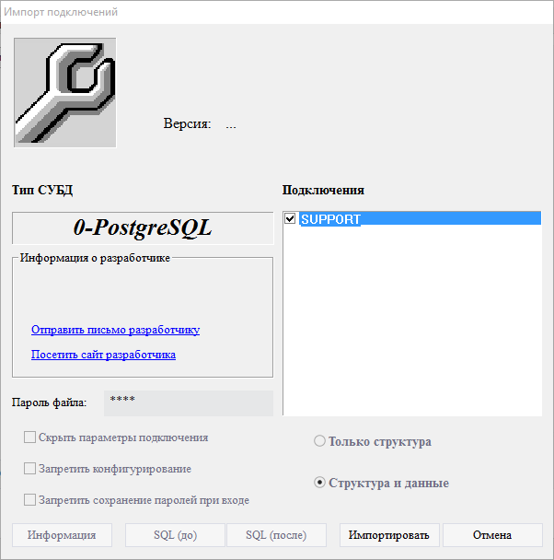Open 'Отправить письмо разработчику' link
The height and width of the screenshot is (560, 554).
coord(115,330)
